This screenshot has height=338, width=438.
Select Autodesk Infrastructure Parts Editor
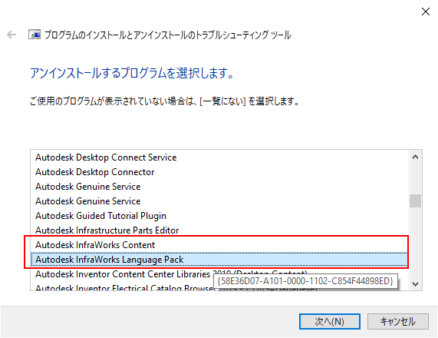click(x=219, y=230)
